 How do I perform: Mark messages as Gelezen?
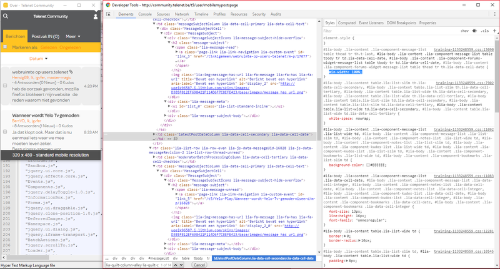point(49,47)
